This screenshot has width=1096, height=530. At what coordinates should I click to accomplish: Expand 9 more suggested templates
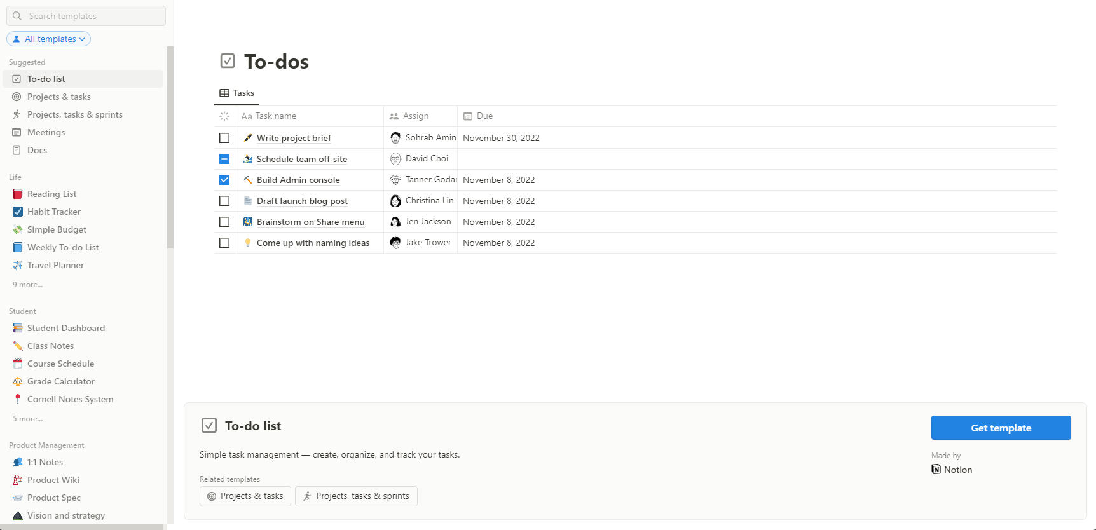tap(27, 284)
